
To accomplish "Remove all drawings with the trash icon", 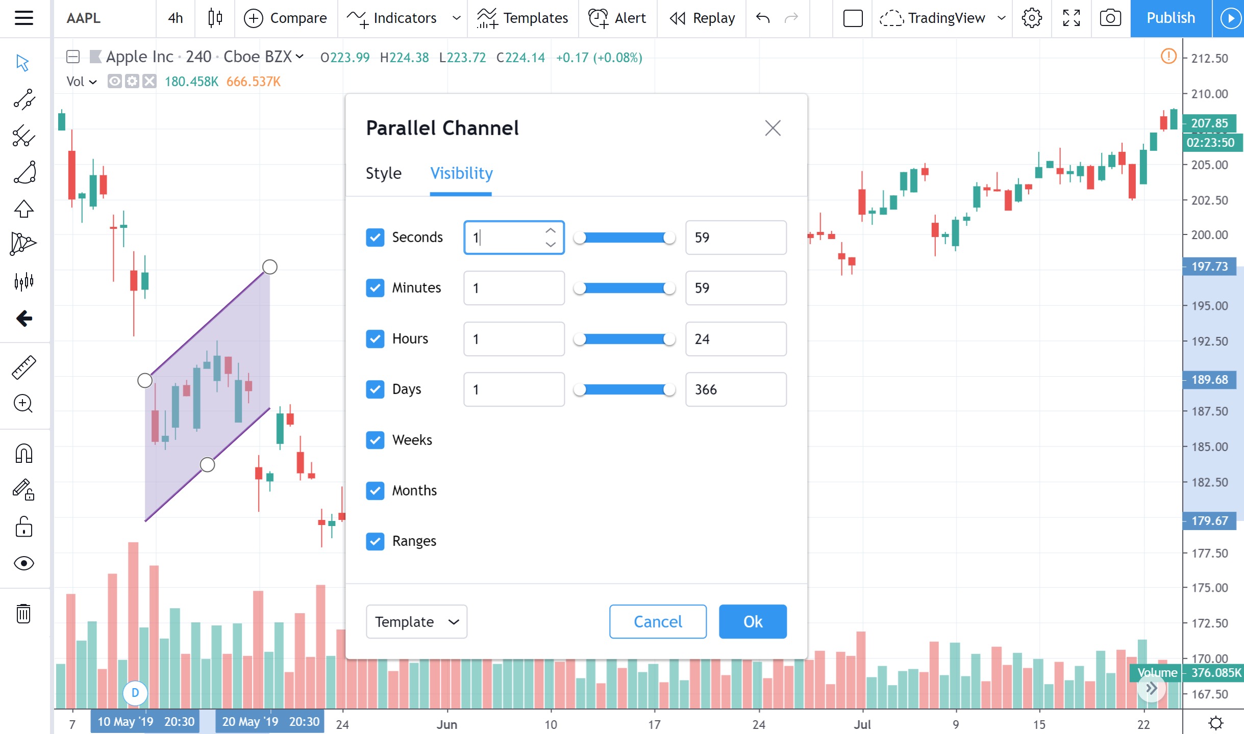I will (24, 614).
